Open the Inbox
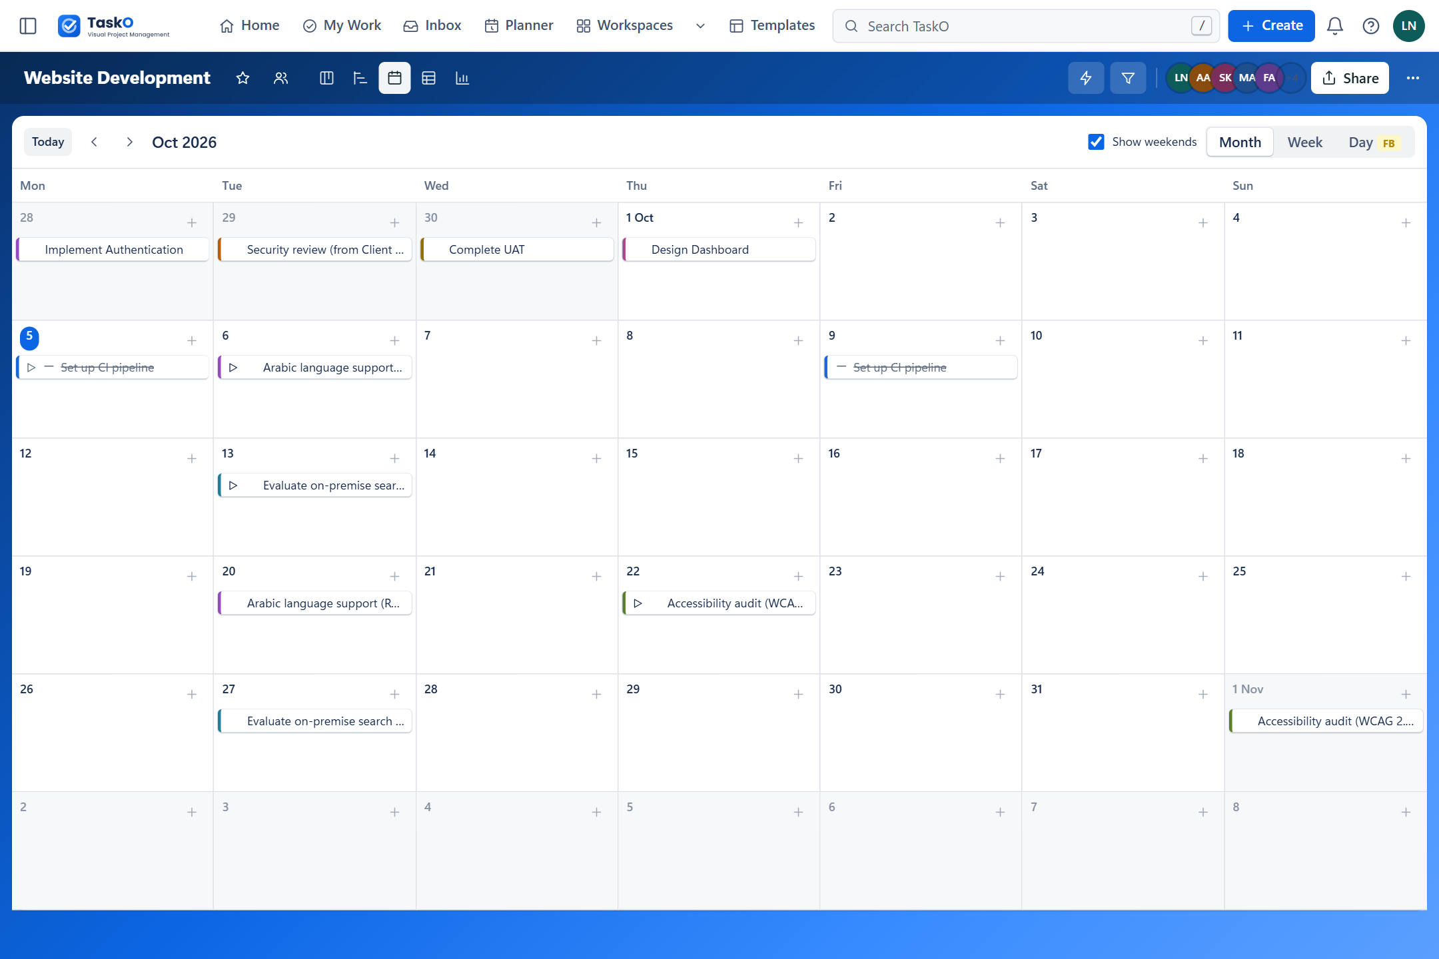 pos(432,26)
